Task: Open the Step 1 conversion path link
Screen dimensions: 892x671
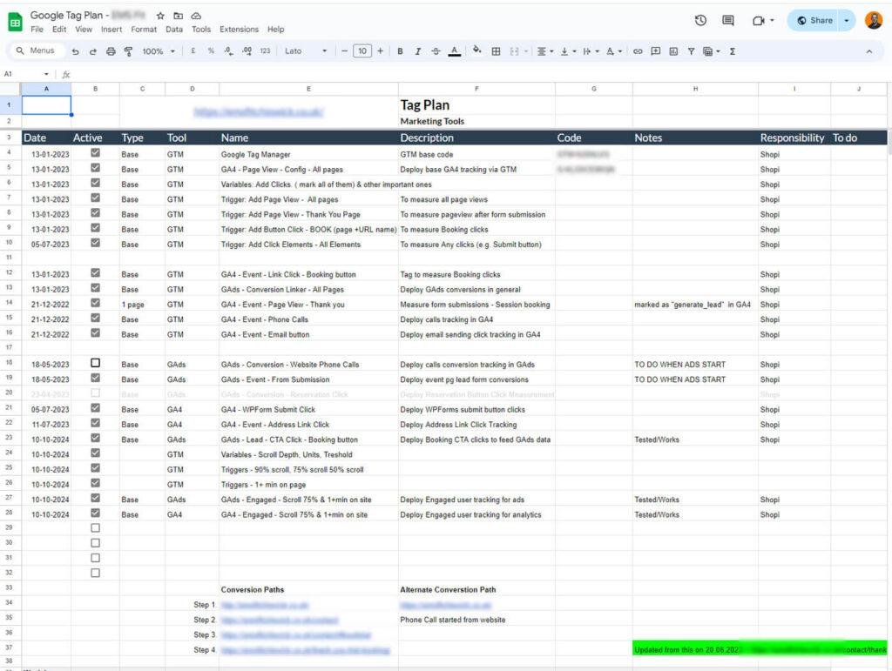Action: click(x=265, y=605)
